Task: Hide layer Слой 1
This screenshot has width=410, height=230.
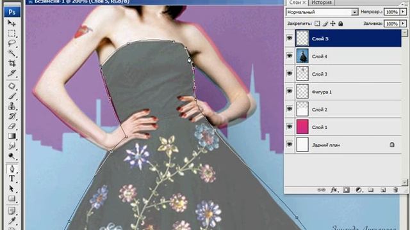Action: 289,126
